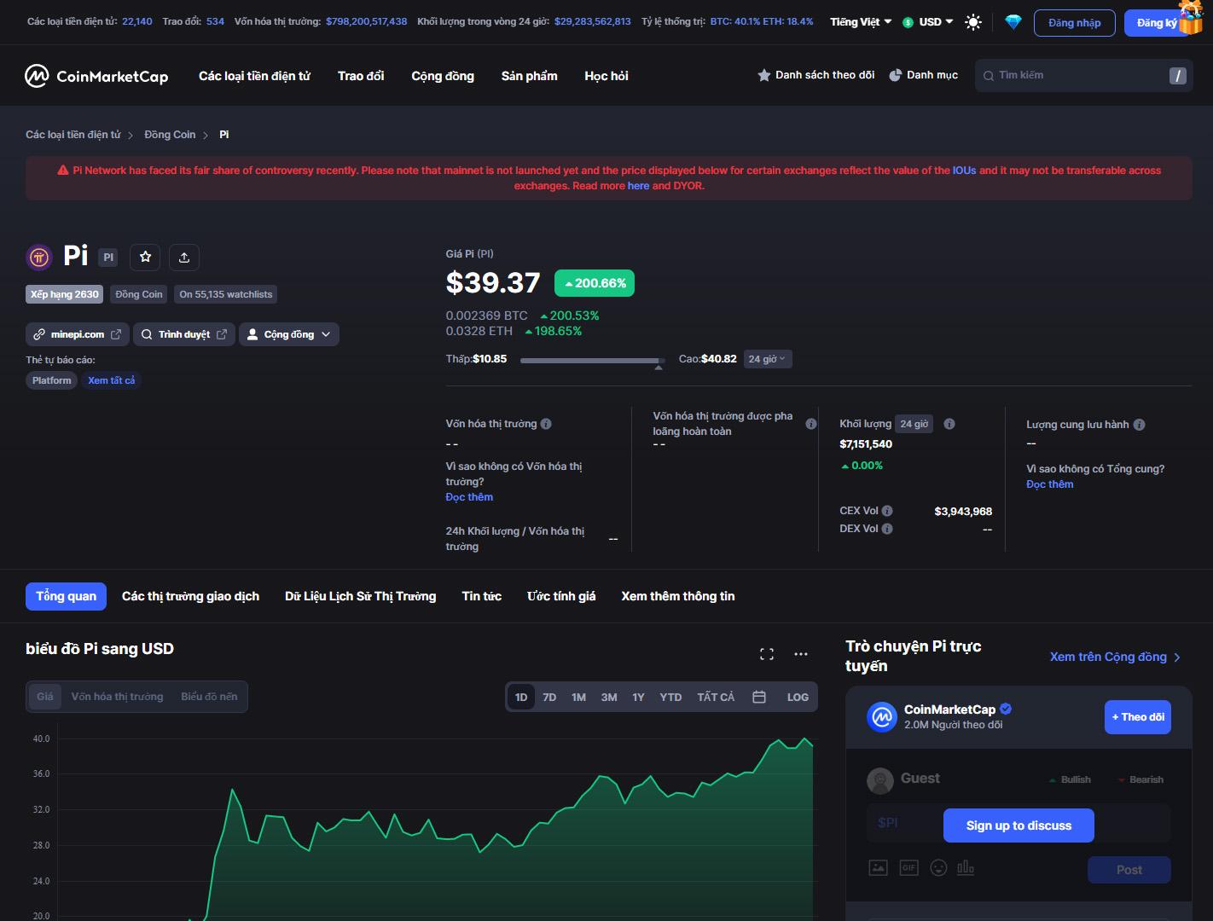Click the blue diamond rewards icon

click(x=1013, y=22)
